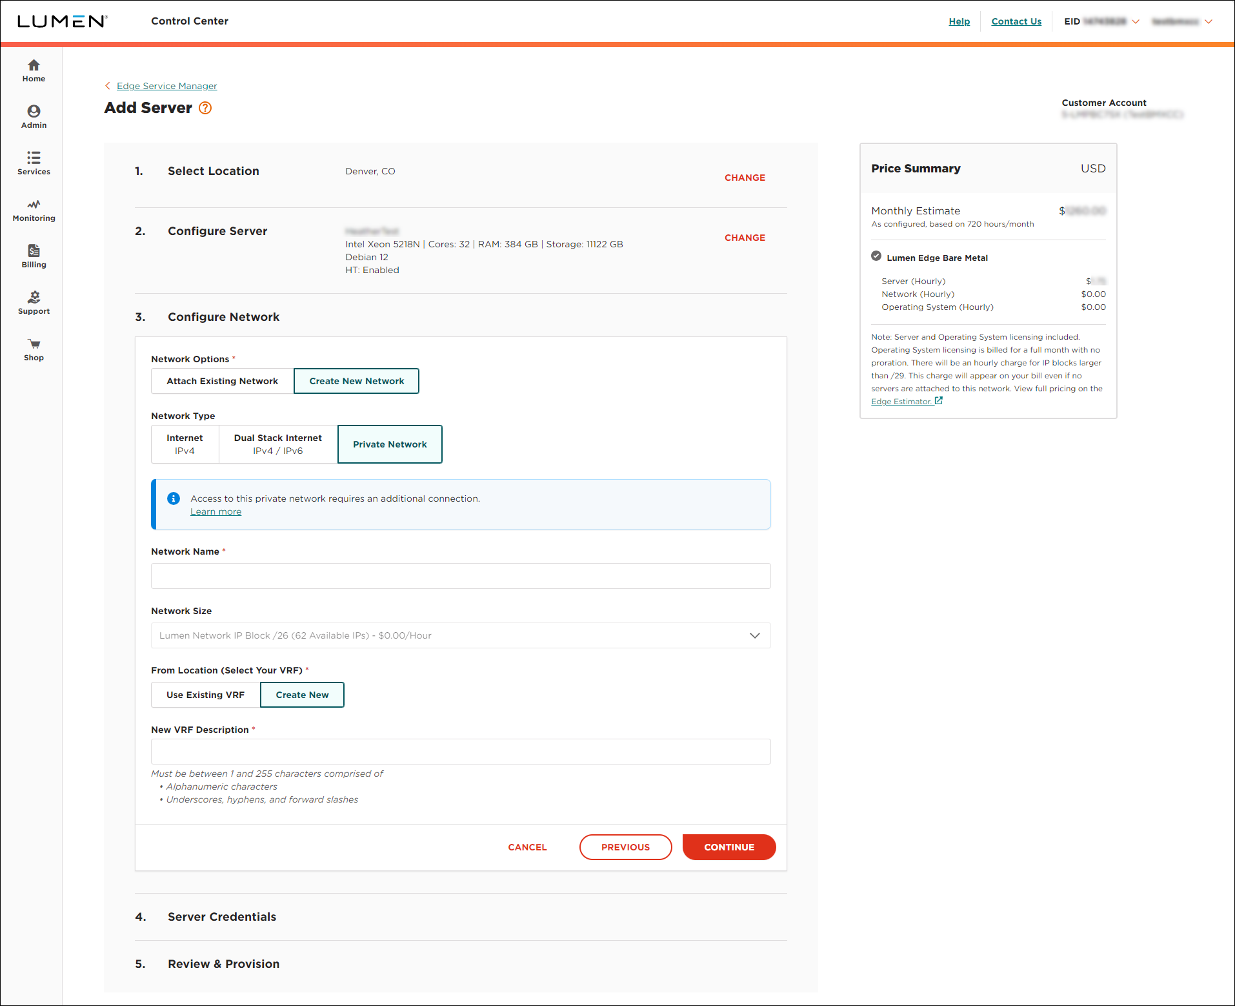This screenshot has width=1235, height=1006.
Task: Click the HT: Enabled text
Action: pos(372,270)
